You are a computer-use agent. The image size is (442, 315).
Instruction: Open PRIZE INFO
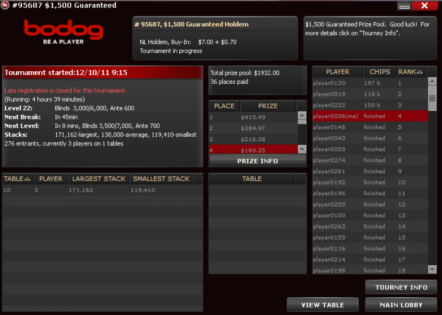point(258,161)
